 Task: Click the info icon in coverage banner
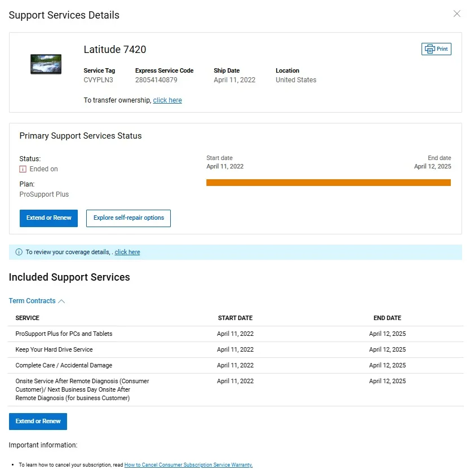(19, 252)
